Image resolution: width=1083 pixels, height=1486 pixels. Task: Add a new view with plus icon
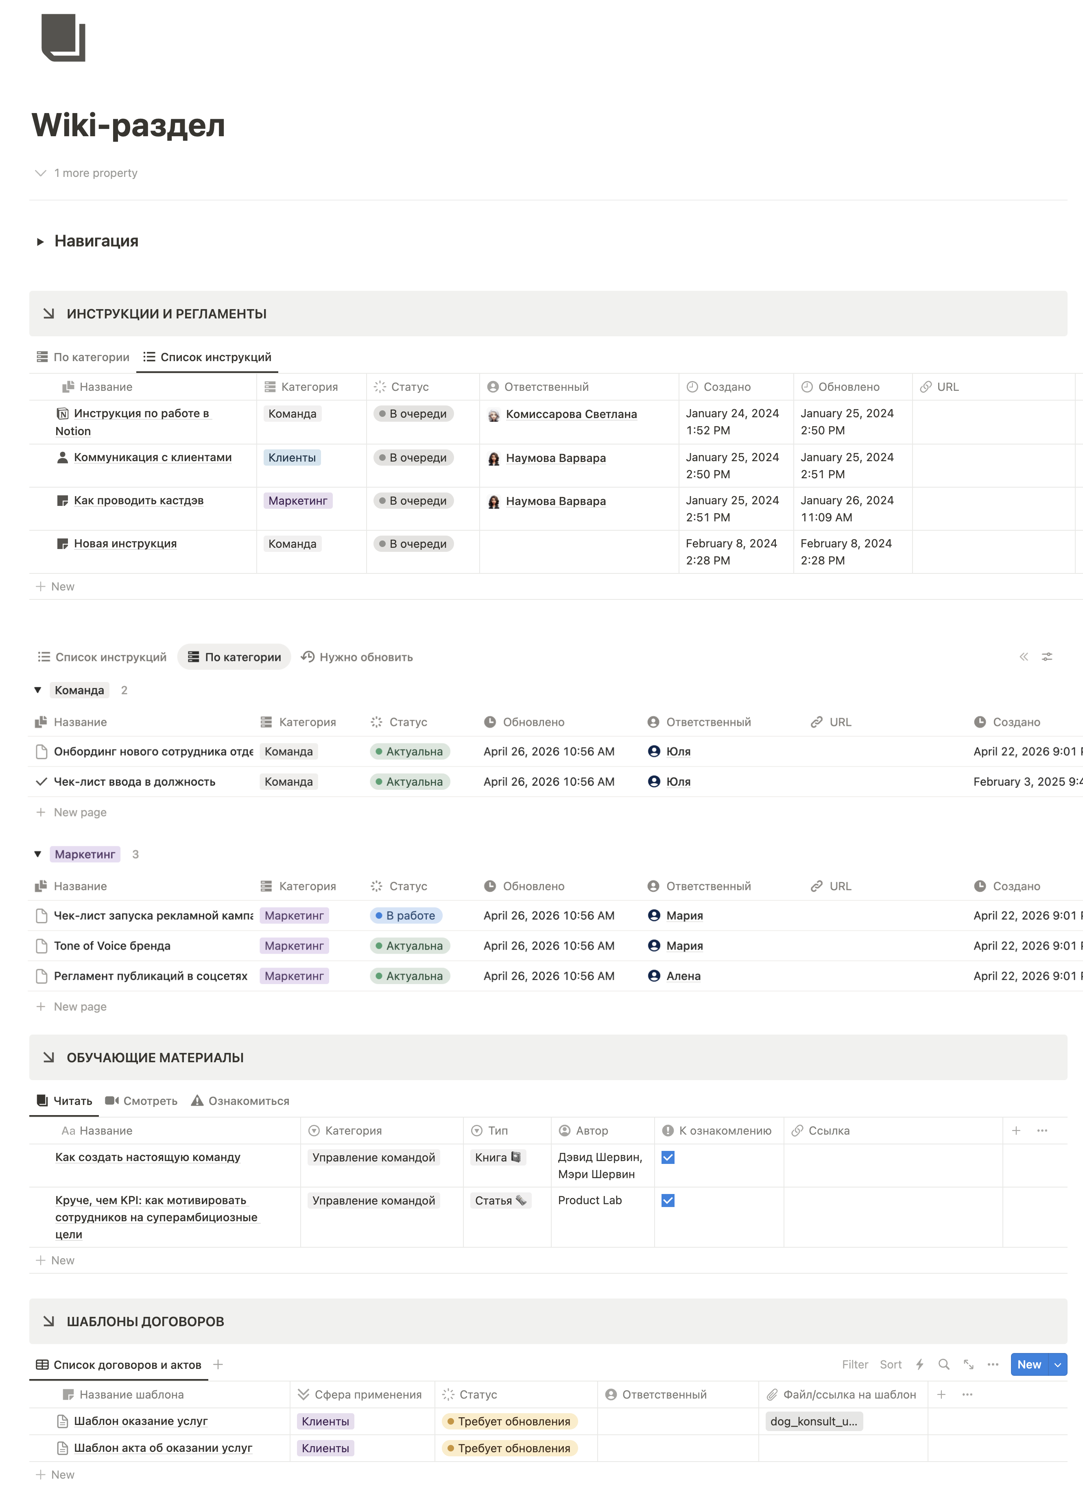pyautogui.click(x=218, y=1364)
